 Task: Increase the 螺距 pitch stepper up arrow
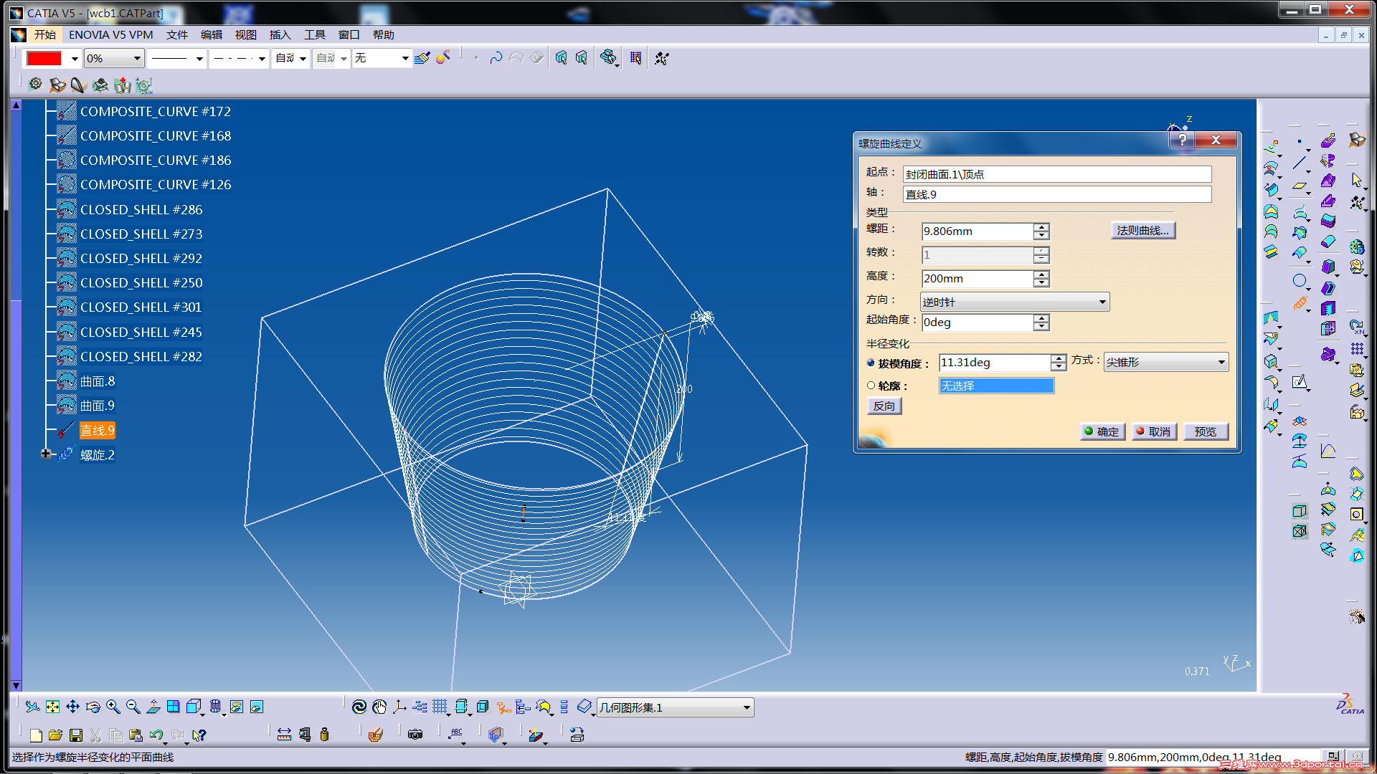tap(1041, 227)
